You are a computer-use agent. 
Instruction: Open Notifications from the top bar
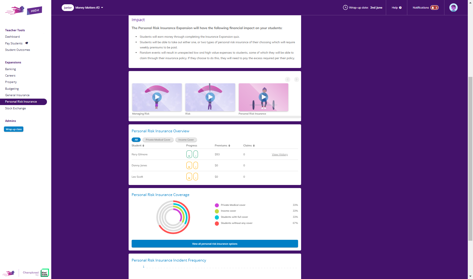click(425, 8)
